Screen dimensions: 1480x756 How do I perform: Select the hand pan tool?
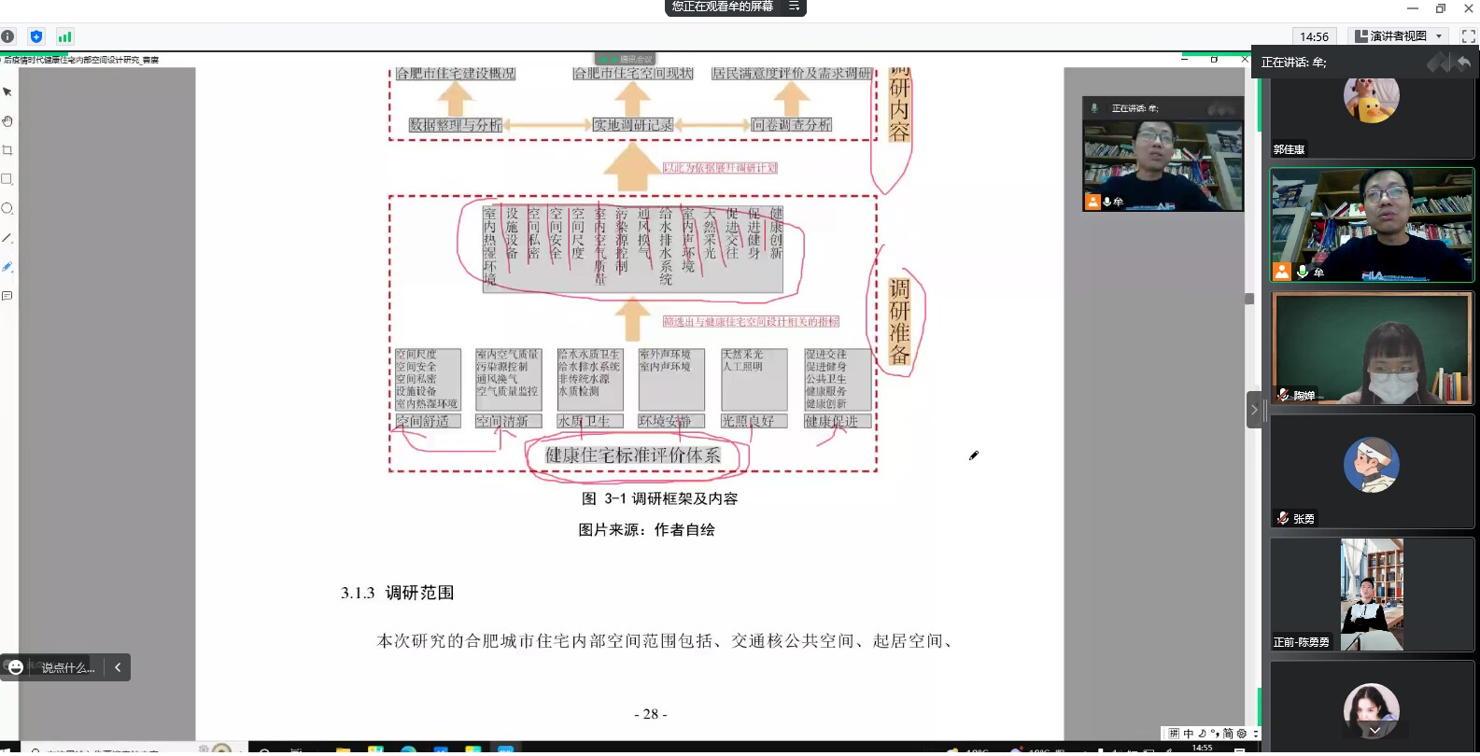[x=7, y=121]
